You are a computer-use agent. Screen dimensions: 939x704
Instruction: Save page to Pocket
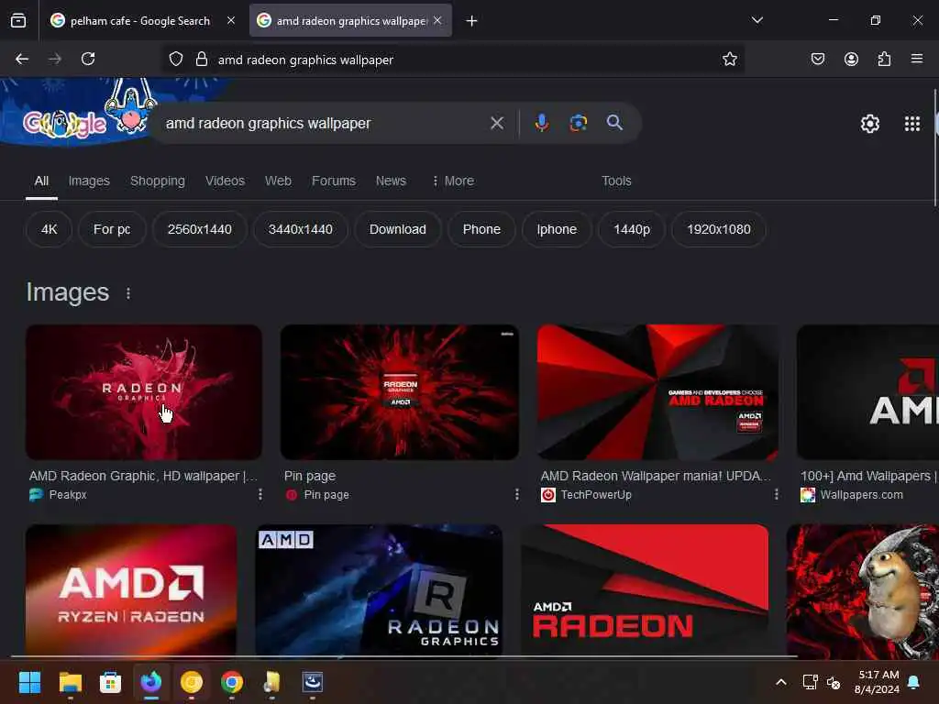point(817,59)
